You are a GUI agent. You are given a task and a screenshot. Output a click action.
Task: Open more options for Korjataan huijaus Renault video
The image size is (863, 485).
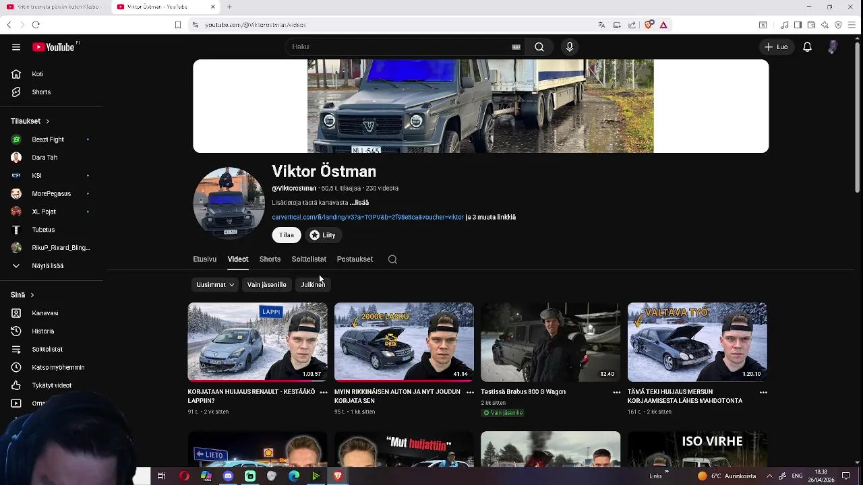click(x=324, y=392)
